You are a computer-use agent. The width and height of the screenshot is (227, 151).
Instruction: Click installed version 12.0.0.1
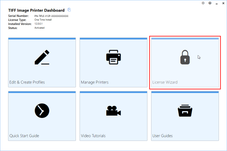tap(38, 24)
